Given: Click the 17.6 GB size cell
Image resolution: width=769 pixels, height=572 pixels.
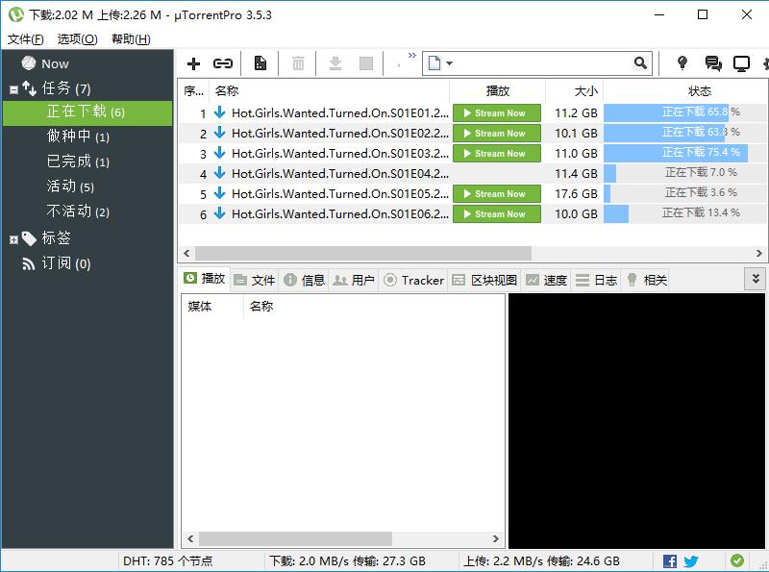Looking at the screenshot, I should [x=576, y=194].
